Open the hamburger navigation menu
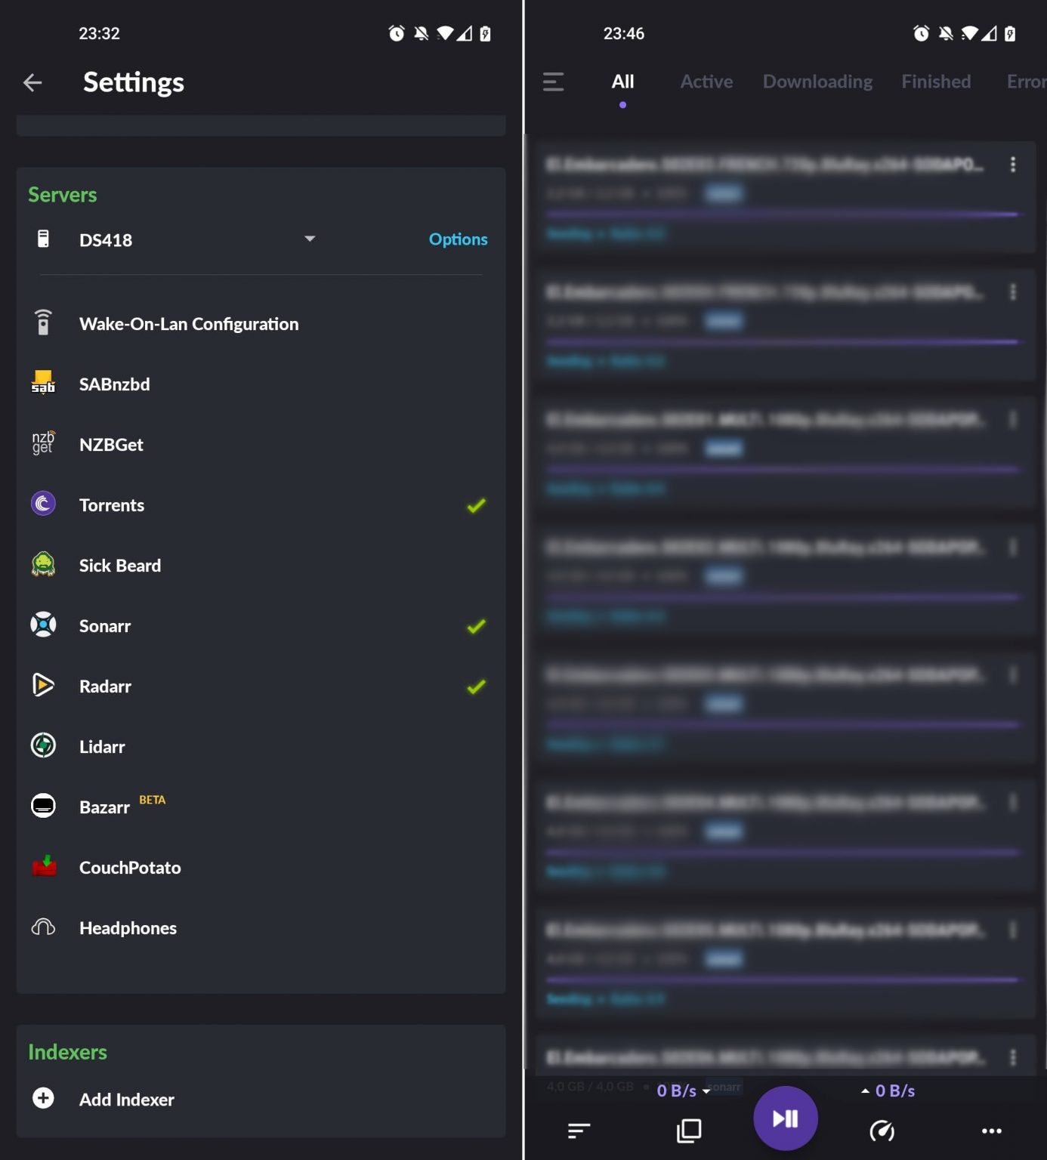The image size is (1047, 1160). click(x=553, y=82)
